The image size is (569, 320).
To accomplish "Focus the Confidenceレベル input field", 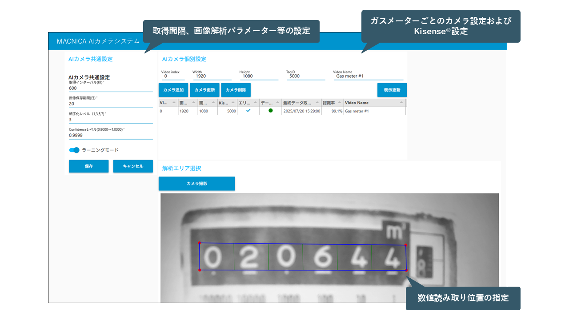I will point(110,135).
